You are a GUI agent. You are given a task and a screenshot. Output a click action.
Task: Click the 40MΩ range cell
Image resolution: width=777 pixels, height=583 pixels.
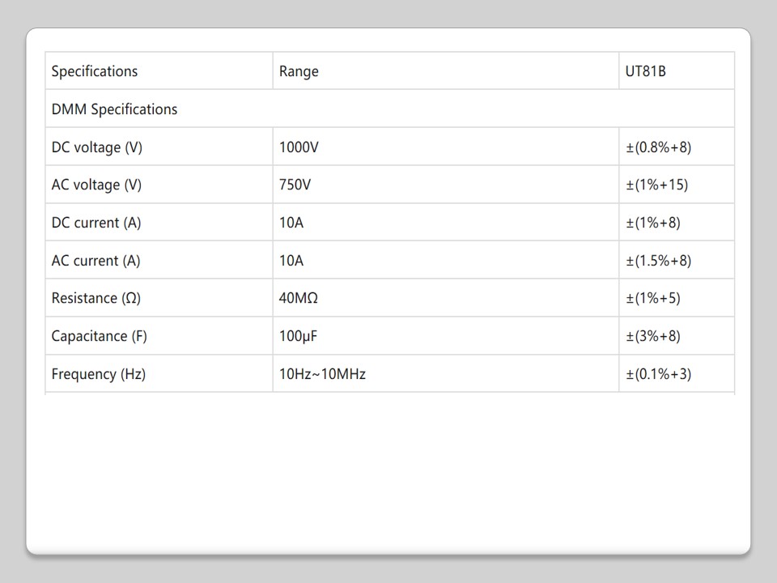point(298,298)
